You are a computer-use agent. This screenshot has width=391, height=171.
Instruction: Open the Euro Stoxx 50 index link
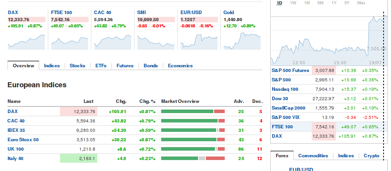23,140
